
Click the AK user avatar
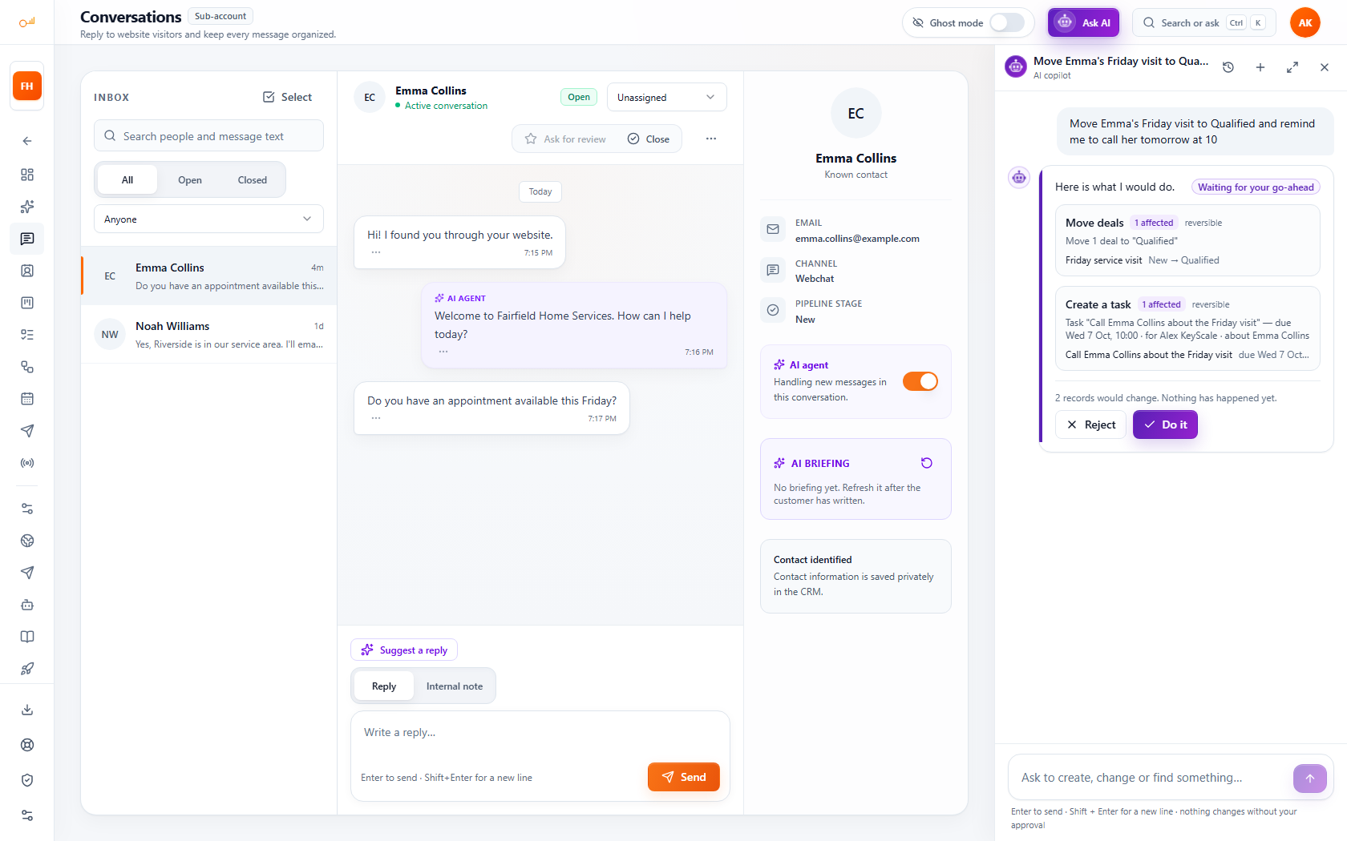(1305, 22)
